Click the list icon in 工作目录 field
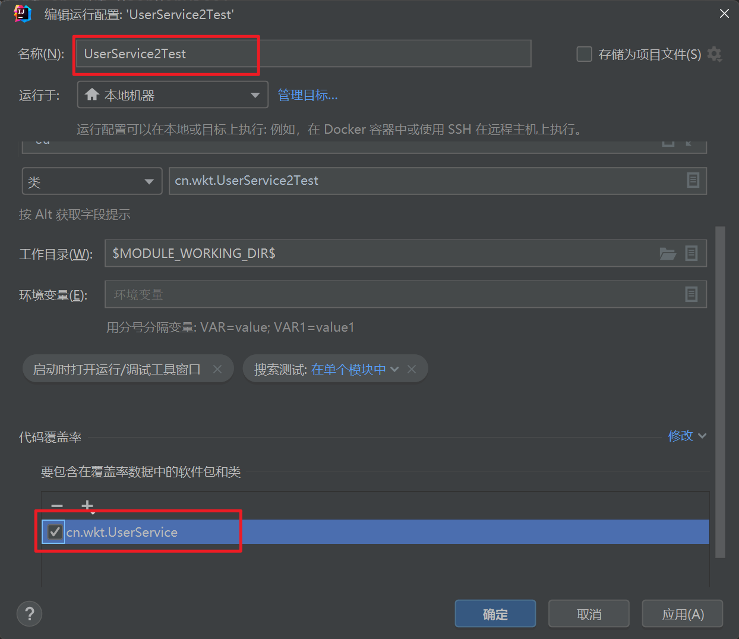The image size is (739, 639). (691, 254)
